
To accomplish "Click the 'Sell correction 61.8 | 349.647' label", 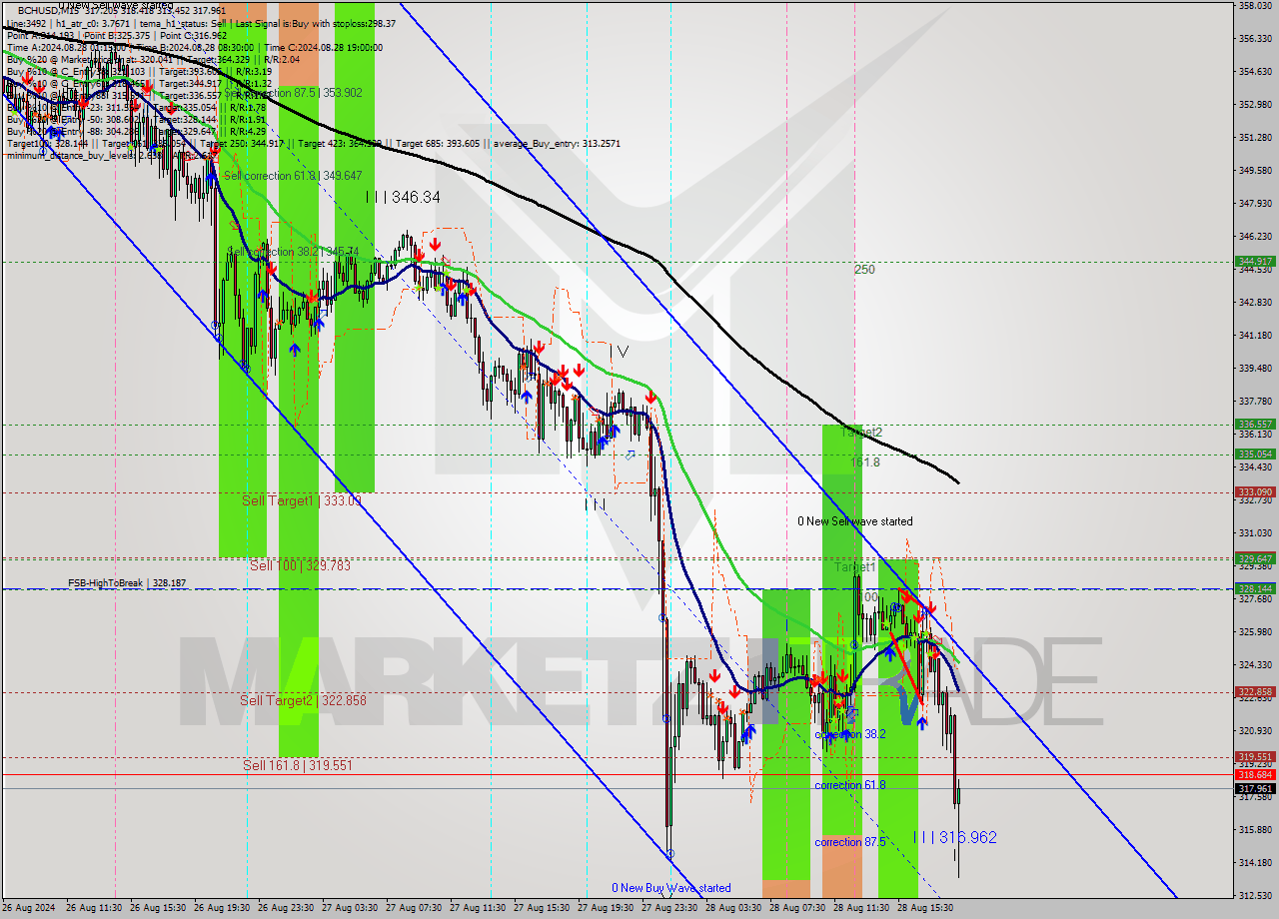I will pos(292,176).
